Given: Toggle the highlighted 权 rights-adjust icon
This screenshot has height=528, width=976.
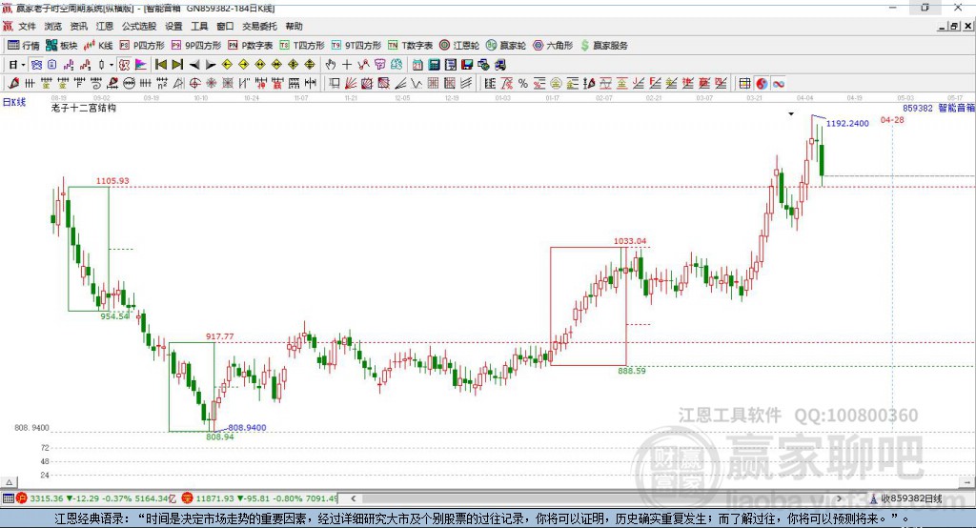Looking at the screenshot, I should click(x=124, y=65).
